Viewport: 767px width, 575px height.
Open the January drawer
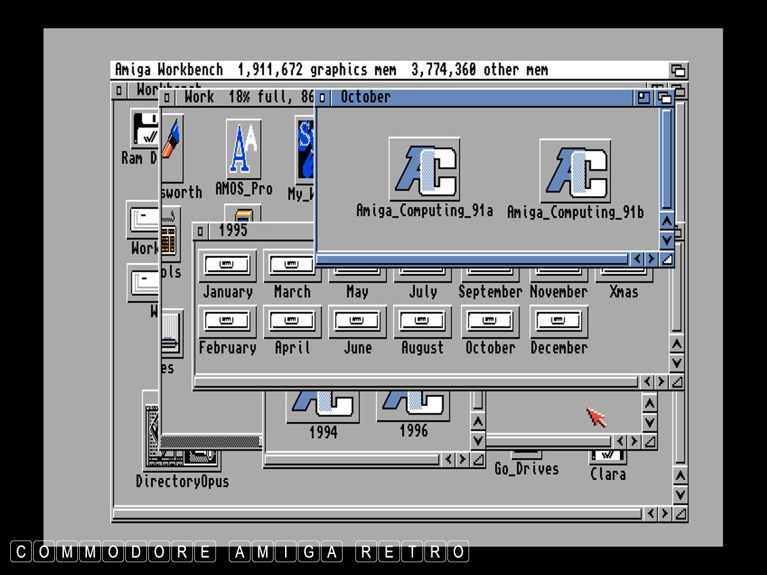coord(227,266)
